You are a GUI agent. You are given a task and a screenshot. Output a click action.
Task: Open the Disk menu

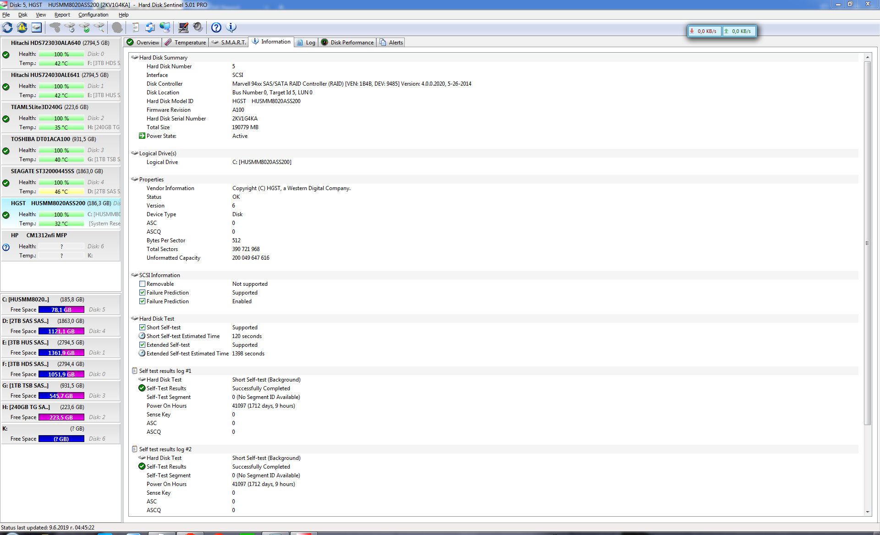(x=23, y=15)
